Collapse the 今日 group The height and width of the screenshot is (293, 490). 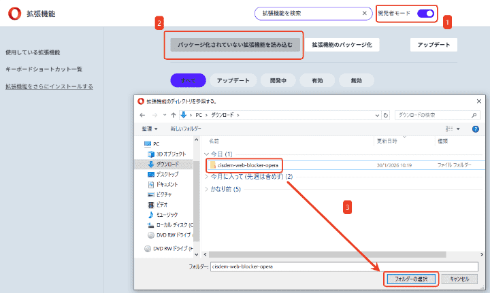point(207,154)
